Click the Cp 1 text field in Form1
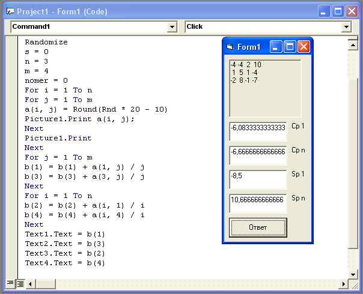Viewport: 363px width, 294px height. [x=258, y=131]
